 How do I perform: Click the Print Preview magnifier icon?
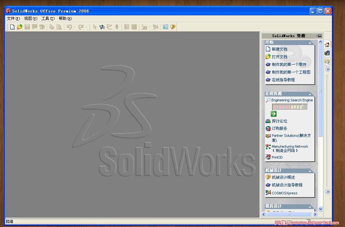click(59, 27)
